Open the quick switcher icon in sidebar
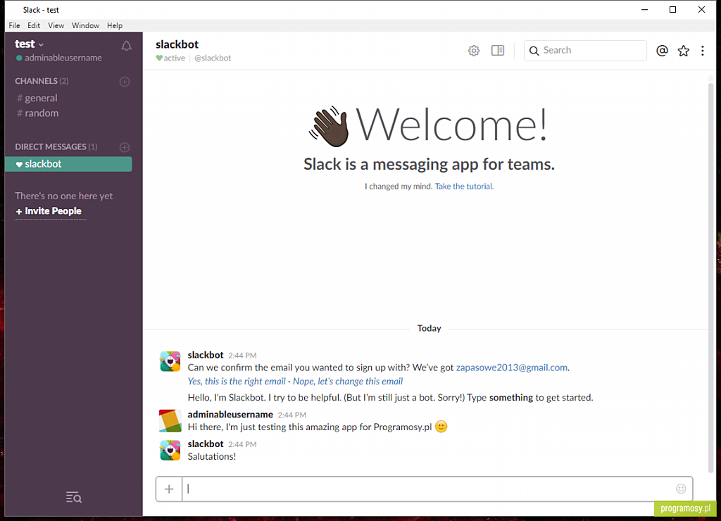The width and height of the screenshot is (721, 521). 73,497
